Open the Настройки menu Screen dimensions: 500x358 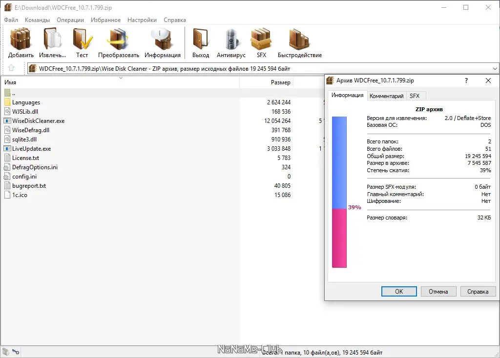point(142,20)
